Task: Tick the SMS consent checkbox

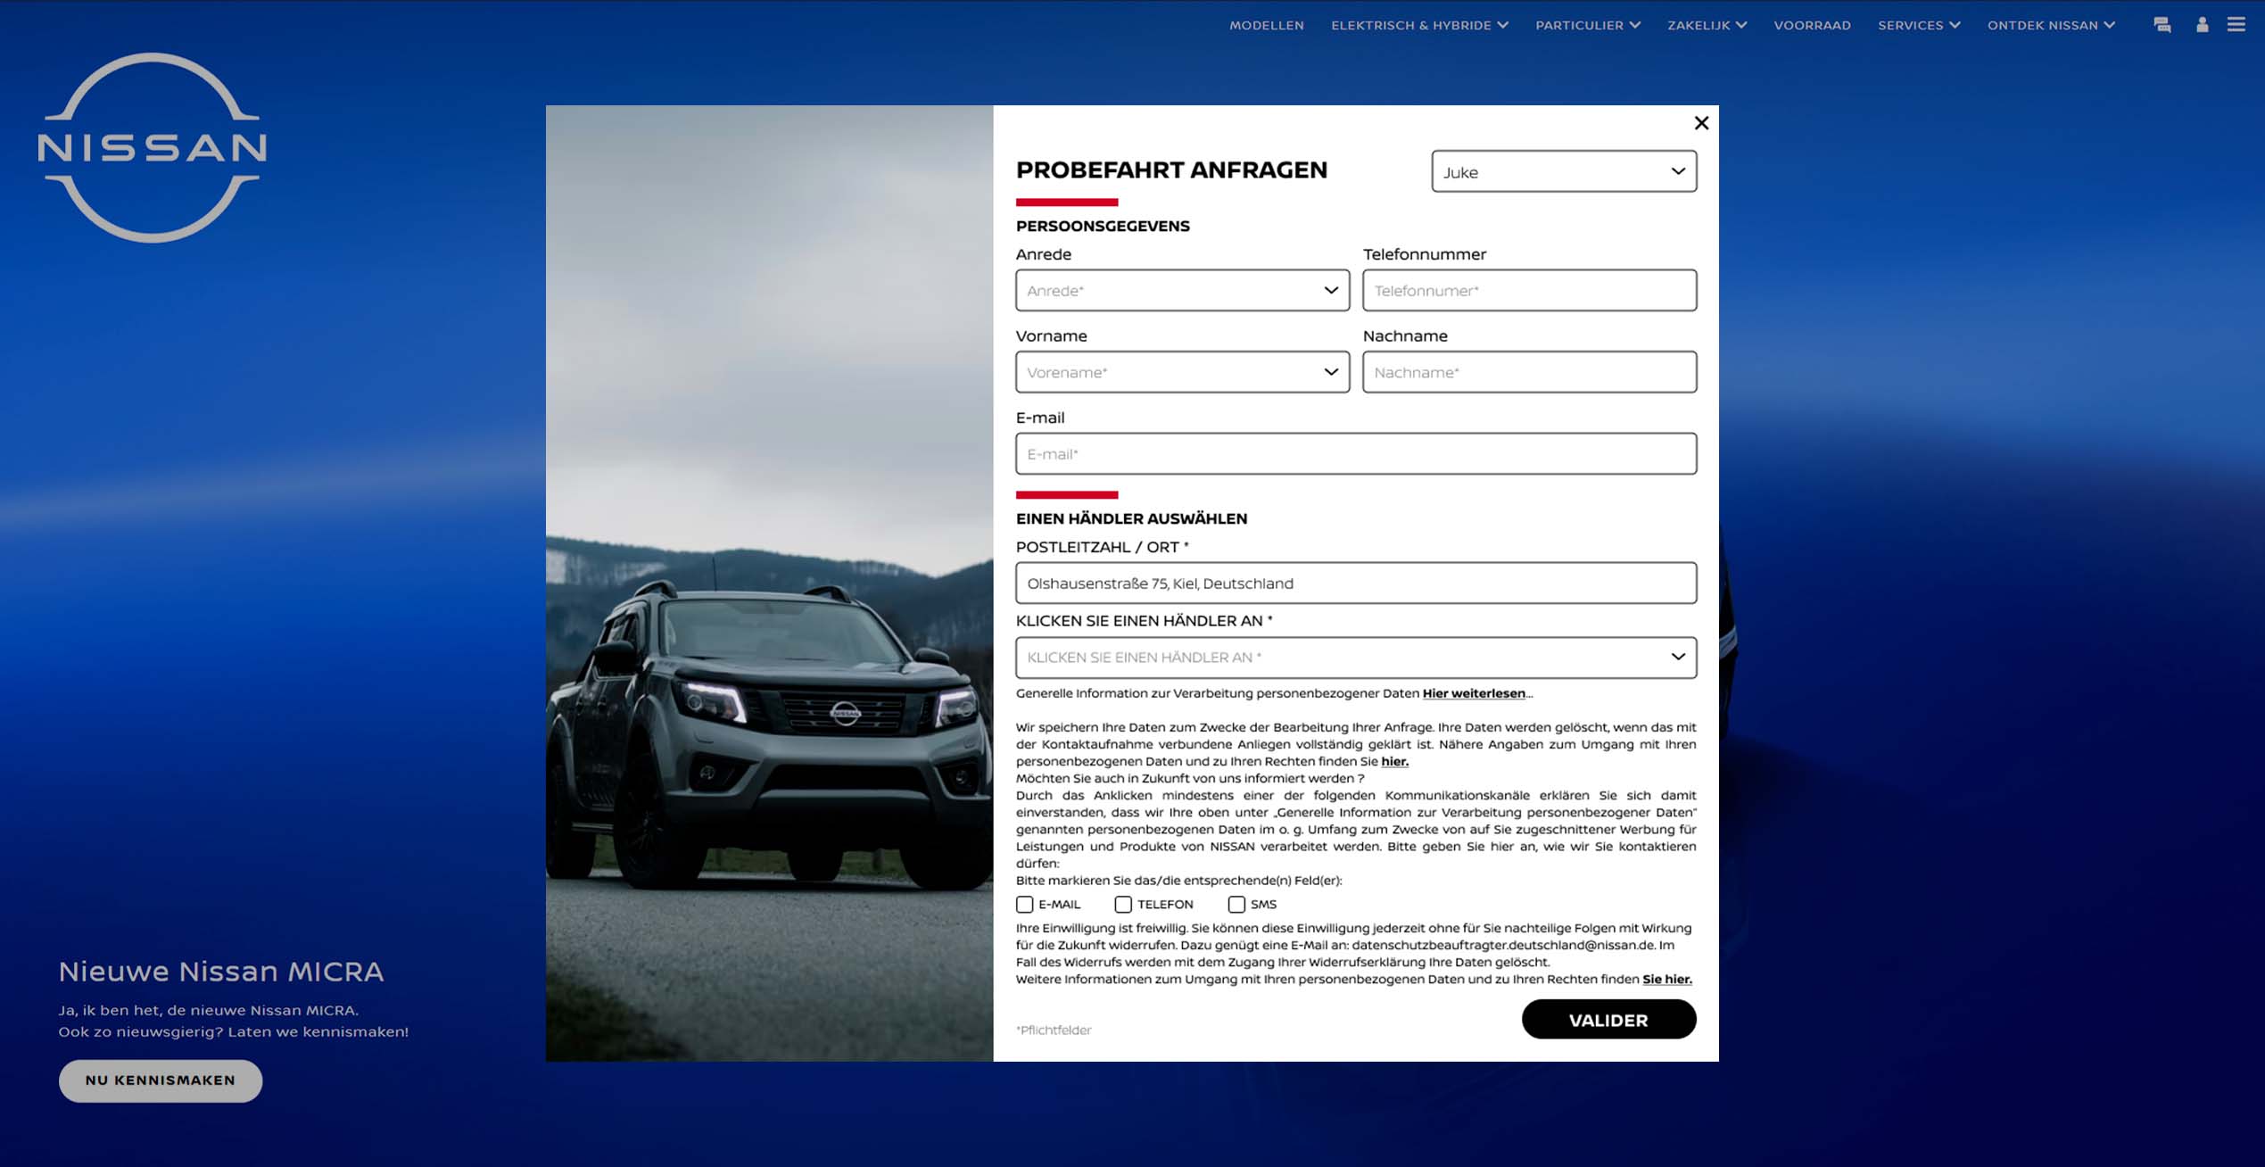Action: tap(1236, 904)
